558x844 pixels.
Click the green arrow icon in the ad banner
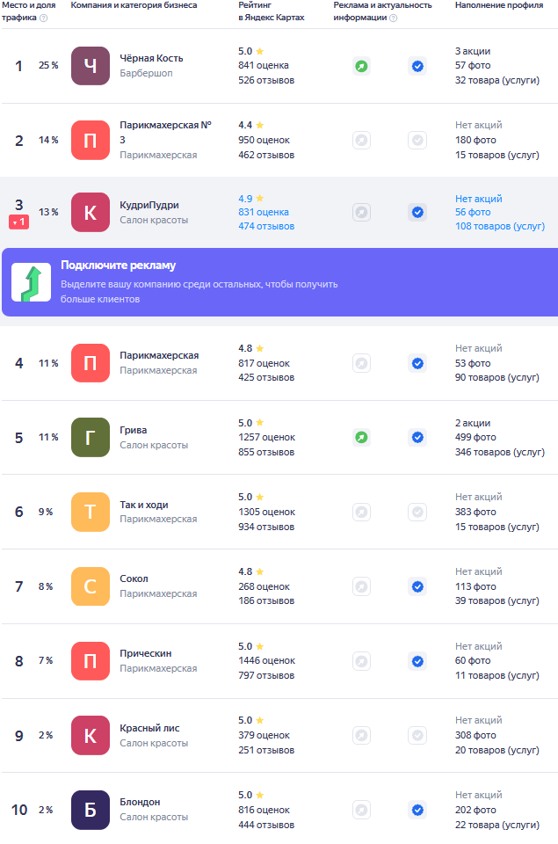[x=32, y=282]
